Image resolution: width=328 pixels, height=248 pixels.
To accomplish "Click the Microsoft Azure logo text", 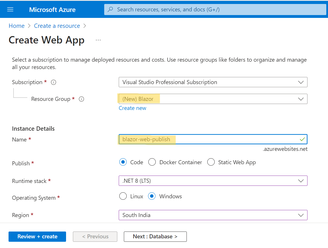I will point(52,10).
